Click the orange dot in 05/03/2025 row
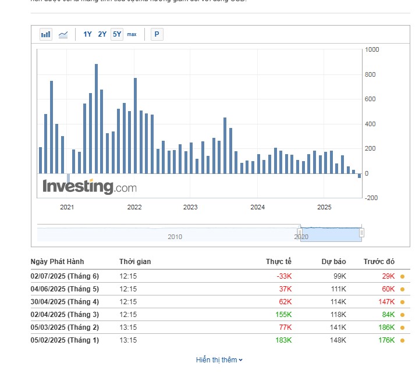The height and width of the screenshot is (374, 419). pyautogui.click(x=403, y=328)
